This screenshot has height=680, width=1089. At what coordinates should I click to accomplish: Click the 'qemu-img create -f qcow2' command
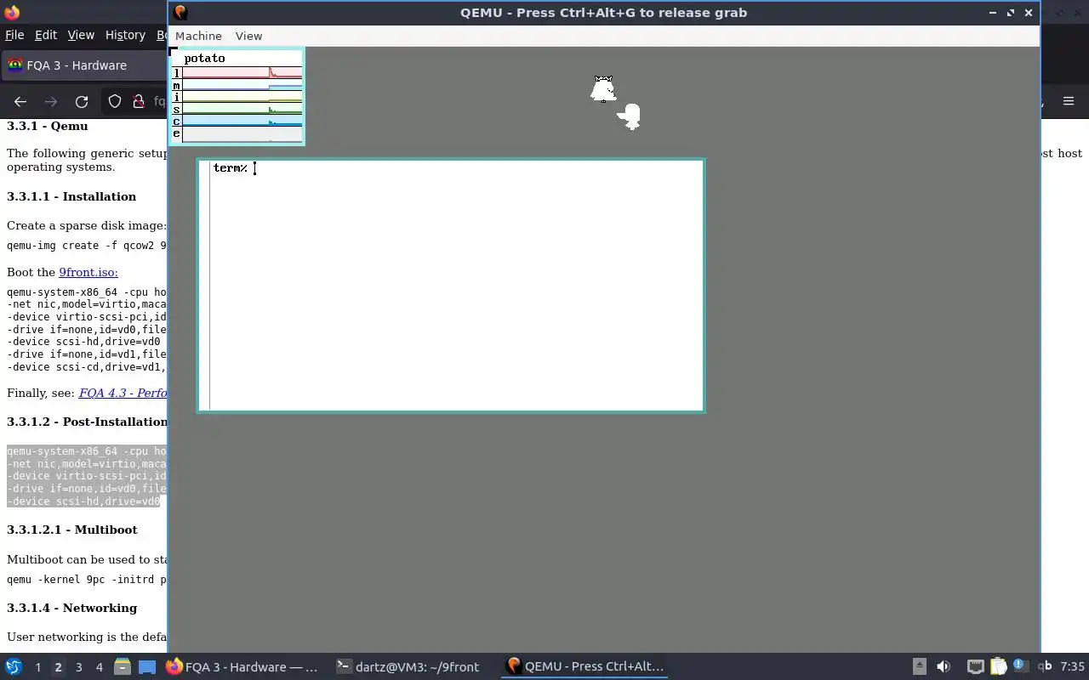coord(87,246)
